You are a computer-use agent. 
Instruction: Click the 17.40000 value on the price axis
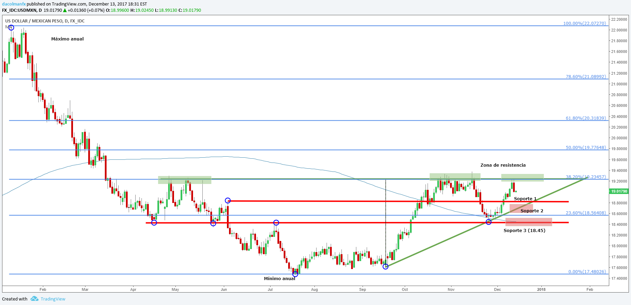pyautogui.click(x=619, y=278)
